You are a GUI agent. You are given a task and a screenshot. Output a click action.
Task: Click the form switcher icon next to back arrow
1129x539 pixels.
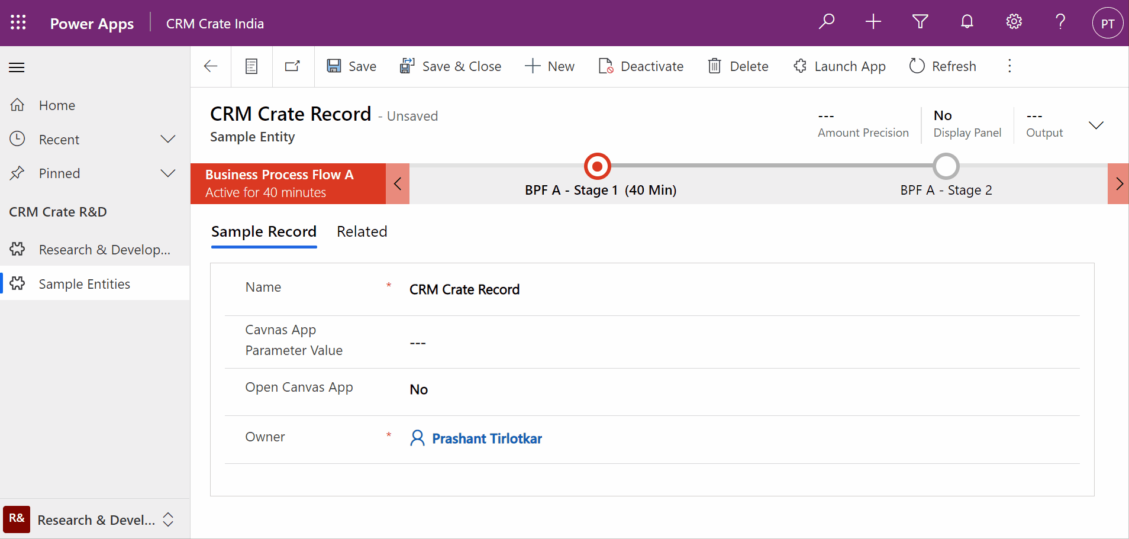click(x=251, y=66)
